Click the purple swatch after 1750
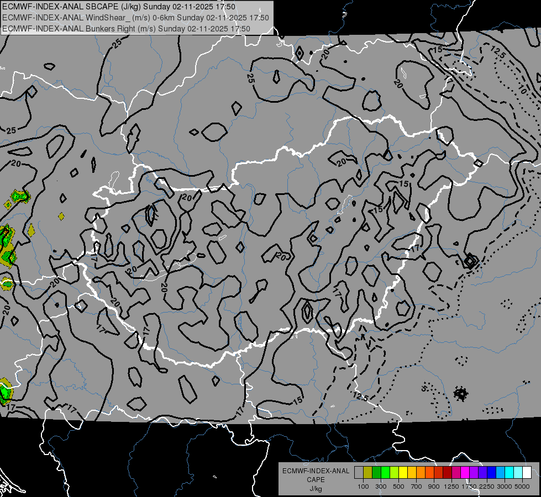This screenshot has width=541, height=497. (474, 473)
